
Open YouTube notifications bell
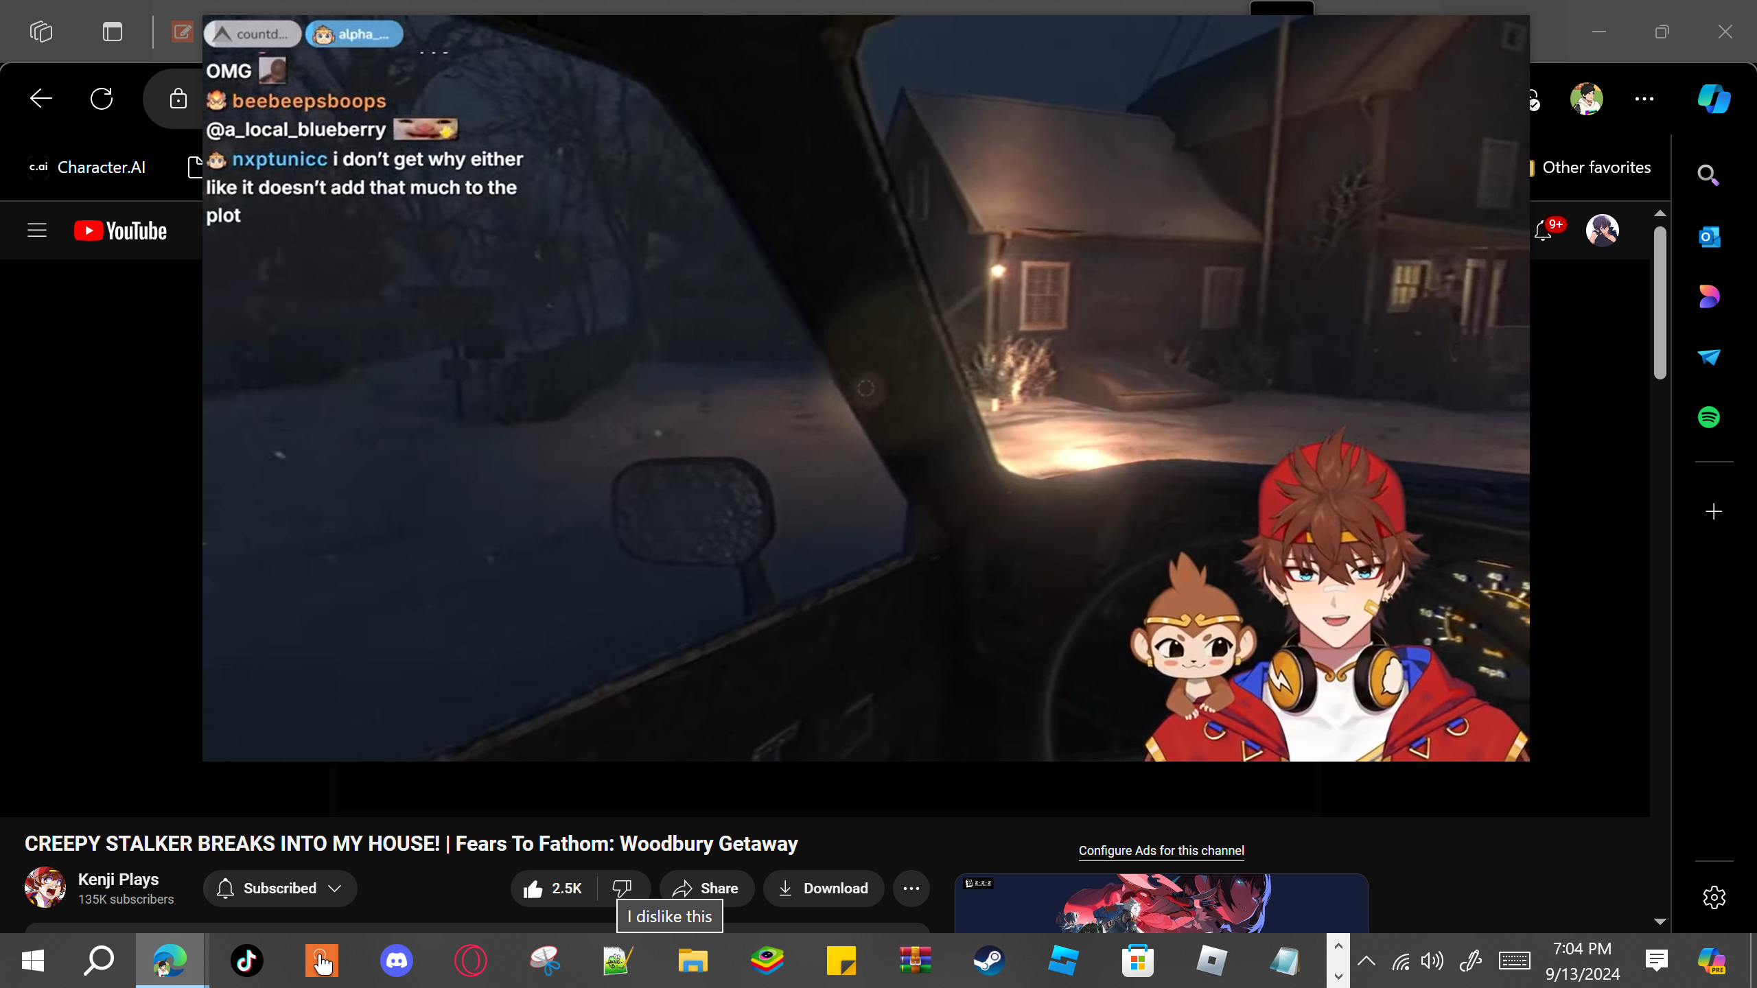(x=1544, y=231)
